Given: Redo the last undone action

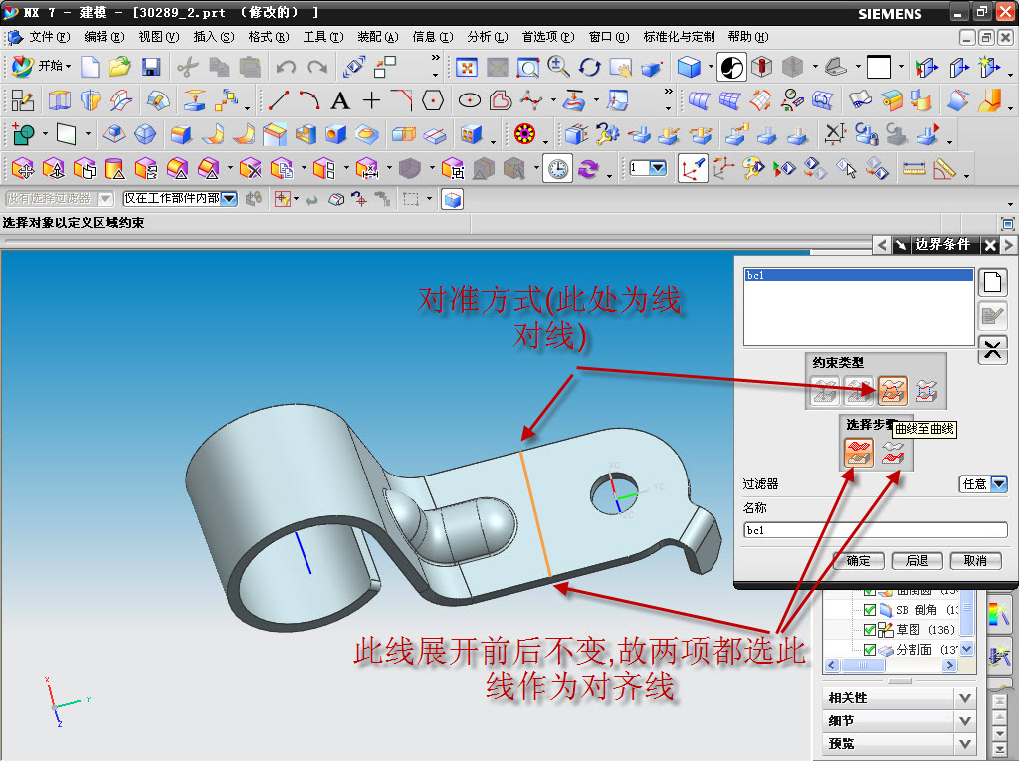Looking at the screenshot, I should coord(317,67).
